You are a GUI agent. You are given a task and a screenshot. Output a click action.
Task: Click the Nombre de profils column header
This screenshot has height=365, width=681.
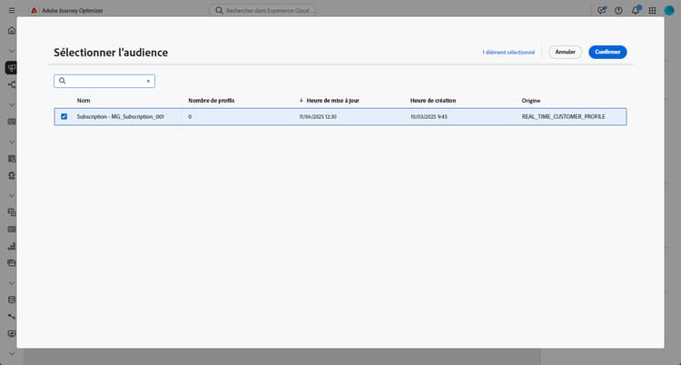(211, 101)
